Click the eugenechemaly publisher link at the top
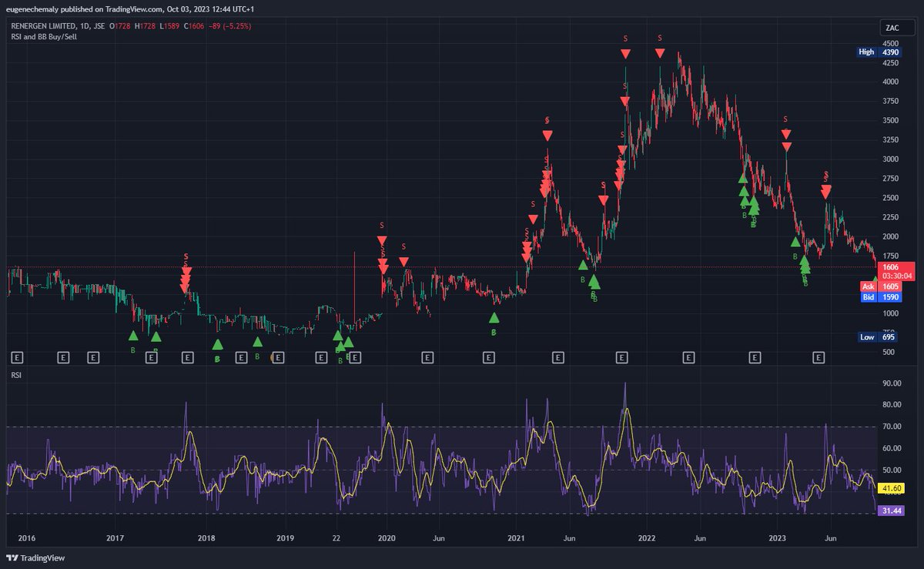This screenshot has width=924, height=569. pos(31,11)
